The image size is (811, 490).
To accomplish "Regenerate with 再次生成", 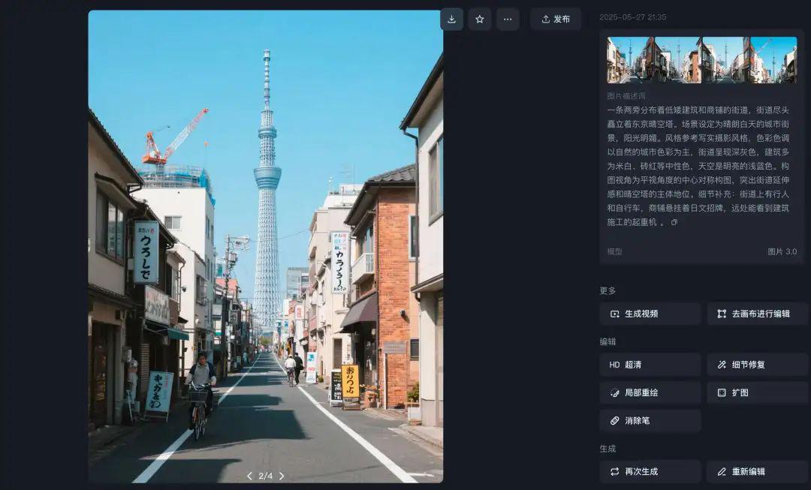I will pos(650,471).
